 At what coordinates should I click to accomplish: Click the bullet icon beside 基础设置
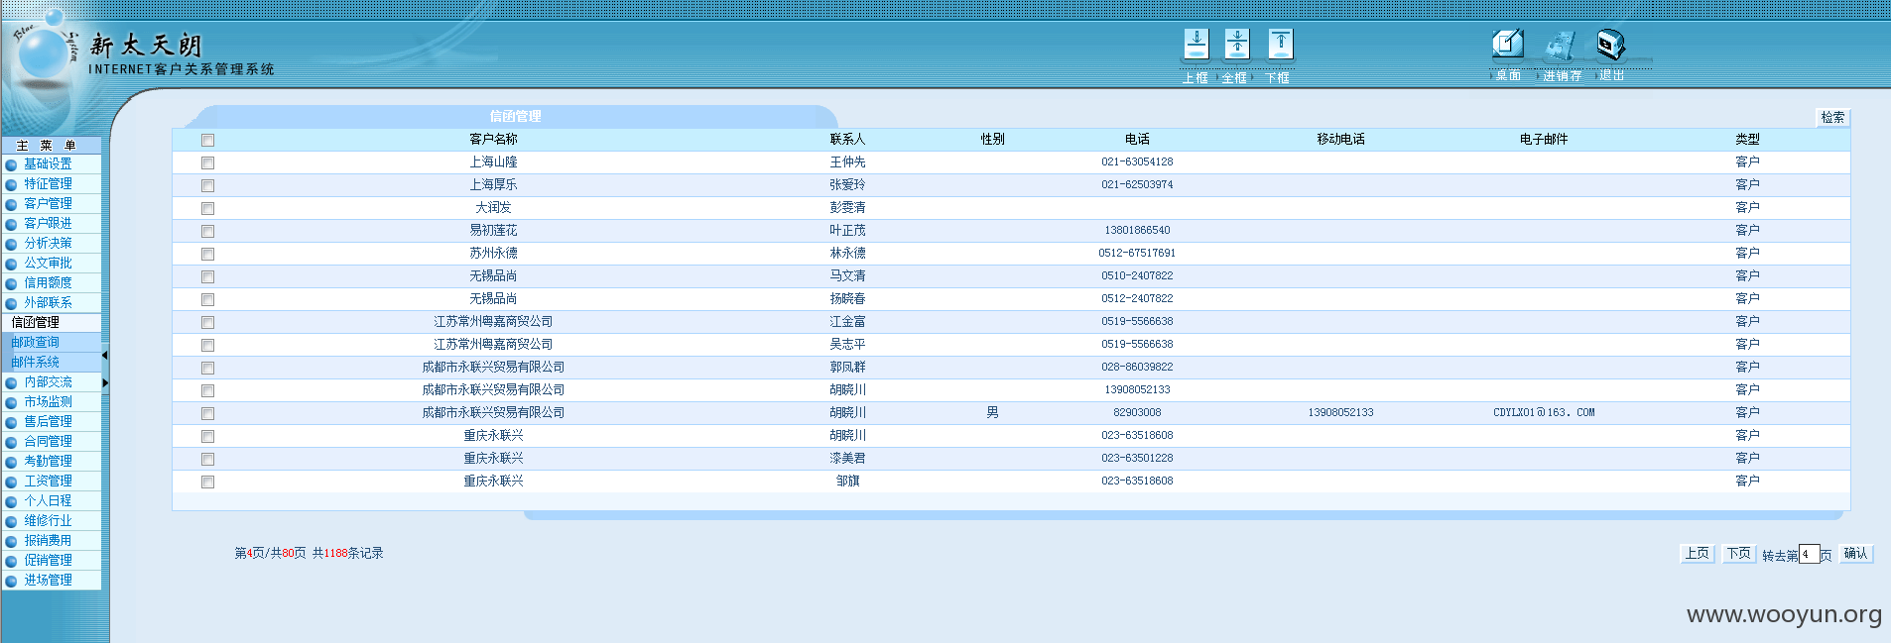coord(12,164)
